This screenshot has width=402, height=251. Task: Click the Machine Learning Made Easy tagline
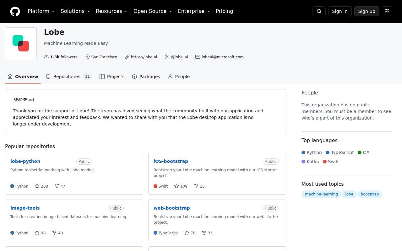tap(76, 43)
